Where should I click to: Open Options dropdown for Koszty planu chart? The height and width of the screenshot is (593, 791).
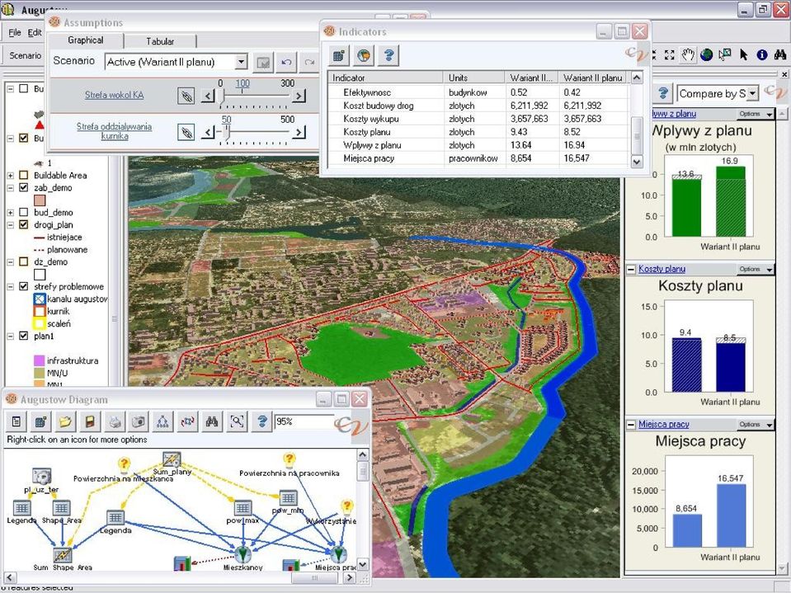(756, 269)
